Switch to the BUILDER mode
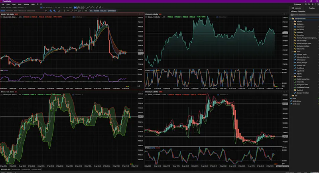The height and width of the screenshot is (173, 319). click(103, 11)
